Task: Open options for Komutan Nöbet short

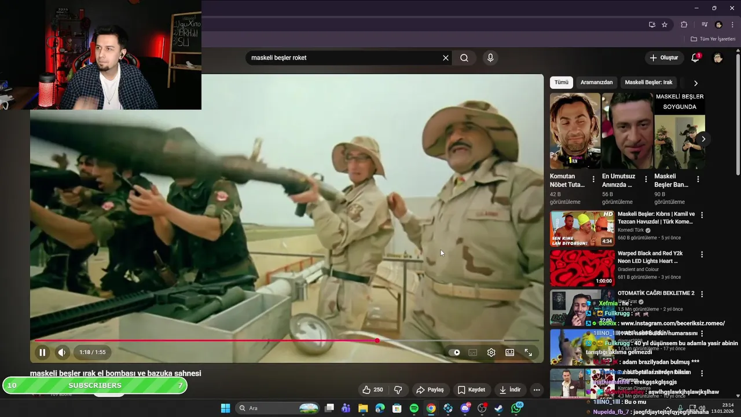Action: (x=593, y=180)
